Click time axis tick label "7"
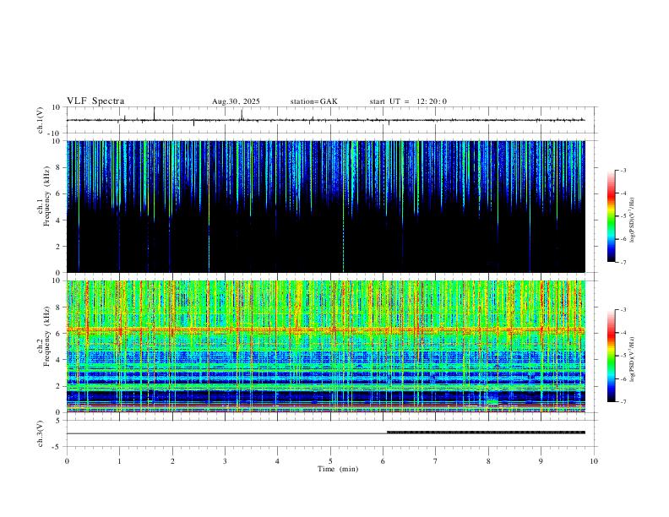The image size is (669, 517). click(x=436, y=461)
